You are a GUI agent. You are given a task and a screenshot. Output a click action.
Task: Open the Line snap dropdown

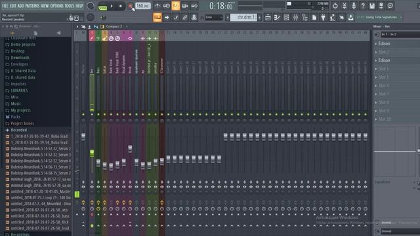click(214, 18)
